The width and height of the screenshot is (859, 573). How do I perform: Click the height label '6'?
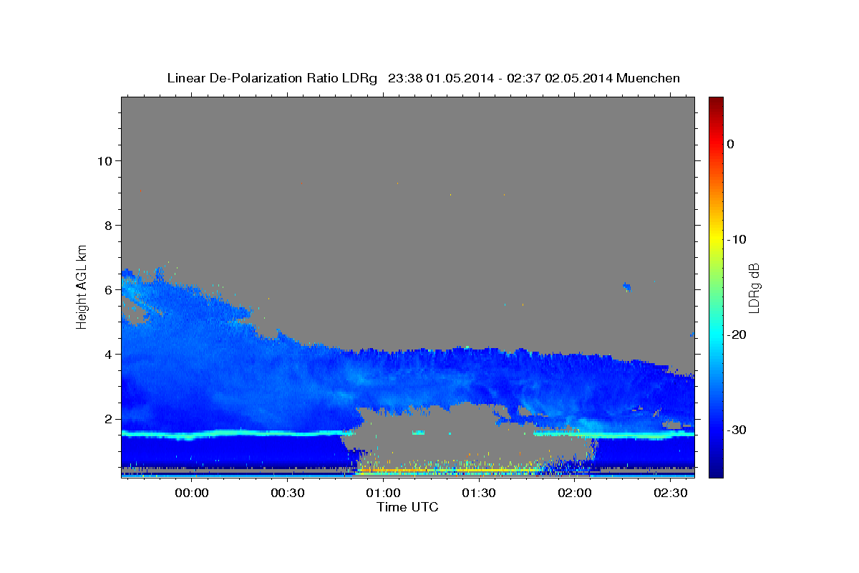click(x=107, y=290)
